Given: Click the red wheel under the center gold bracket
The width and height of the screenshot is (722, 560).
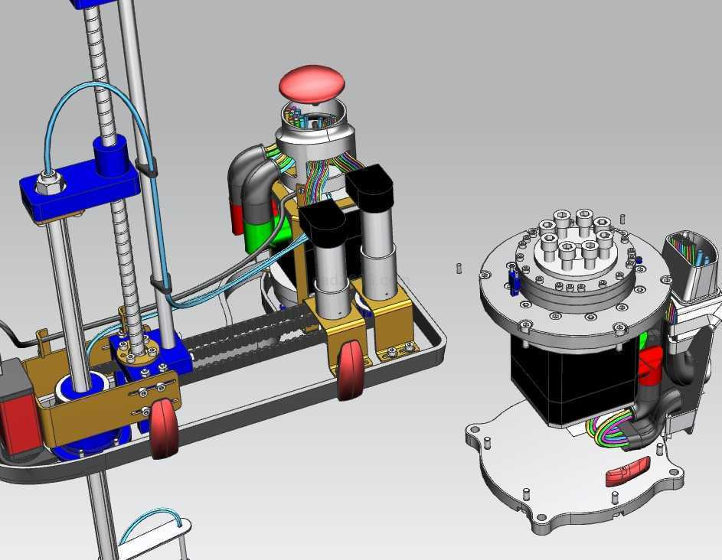Looking at the screenshot, I should [x=350, y=370].
